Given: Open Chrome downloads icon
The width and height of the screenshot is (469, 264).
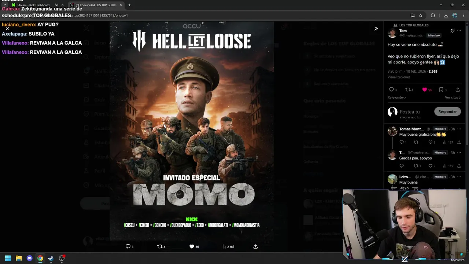Looking at the screenshot, I should tap(446, 15).
